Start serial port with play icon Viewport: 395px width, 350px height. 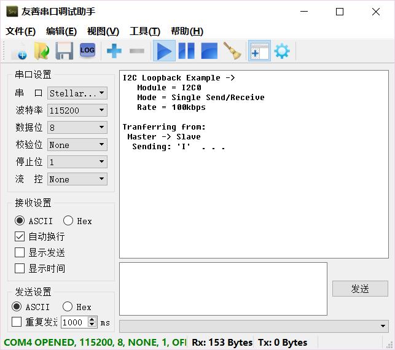pyautogui.click(x=164, y=51)
